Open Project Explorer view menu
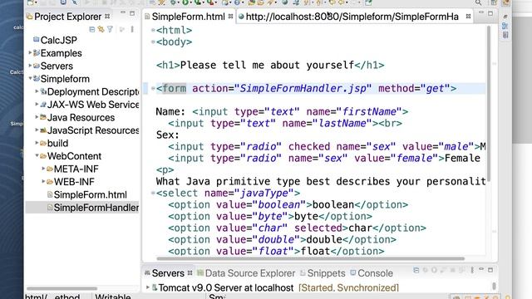Image resolution: width=532 pixels, height=299 pixels. click(x=132, y=30)
